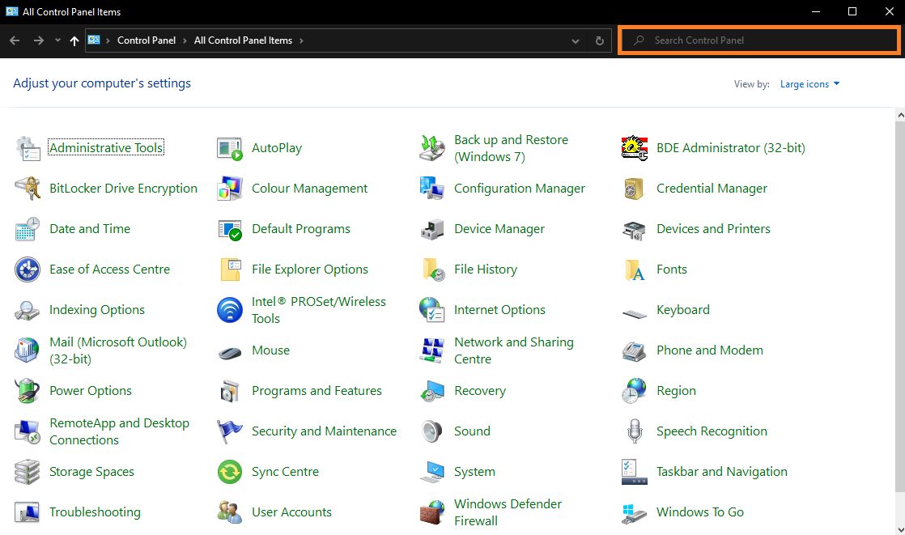Click the Windows To Go link
This screenshot has height=535, width=905.
pos(700,512)
